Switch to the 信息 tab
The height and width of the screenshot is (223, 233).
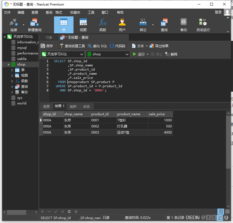tap(46, 106)
